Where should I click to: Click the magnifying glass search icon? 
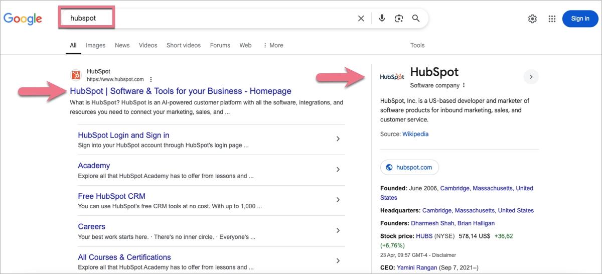pyautogui.click(x=416, y=19)
